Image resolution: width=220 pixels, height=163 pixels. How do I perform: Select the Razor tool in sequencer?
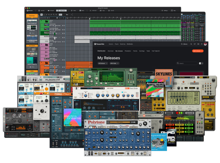[x=49, y=15]
